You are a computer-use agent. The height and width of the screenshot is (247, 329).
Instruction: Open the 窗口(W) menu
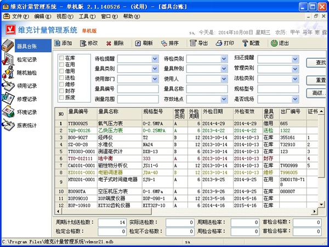point(109,16)
